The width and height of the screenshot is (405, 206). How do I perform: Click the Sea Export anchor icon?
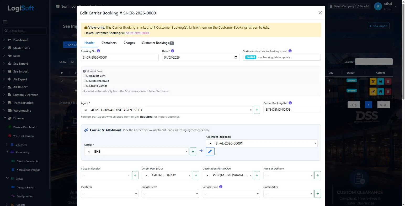(x=10, y=64)
